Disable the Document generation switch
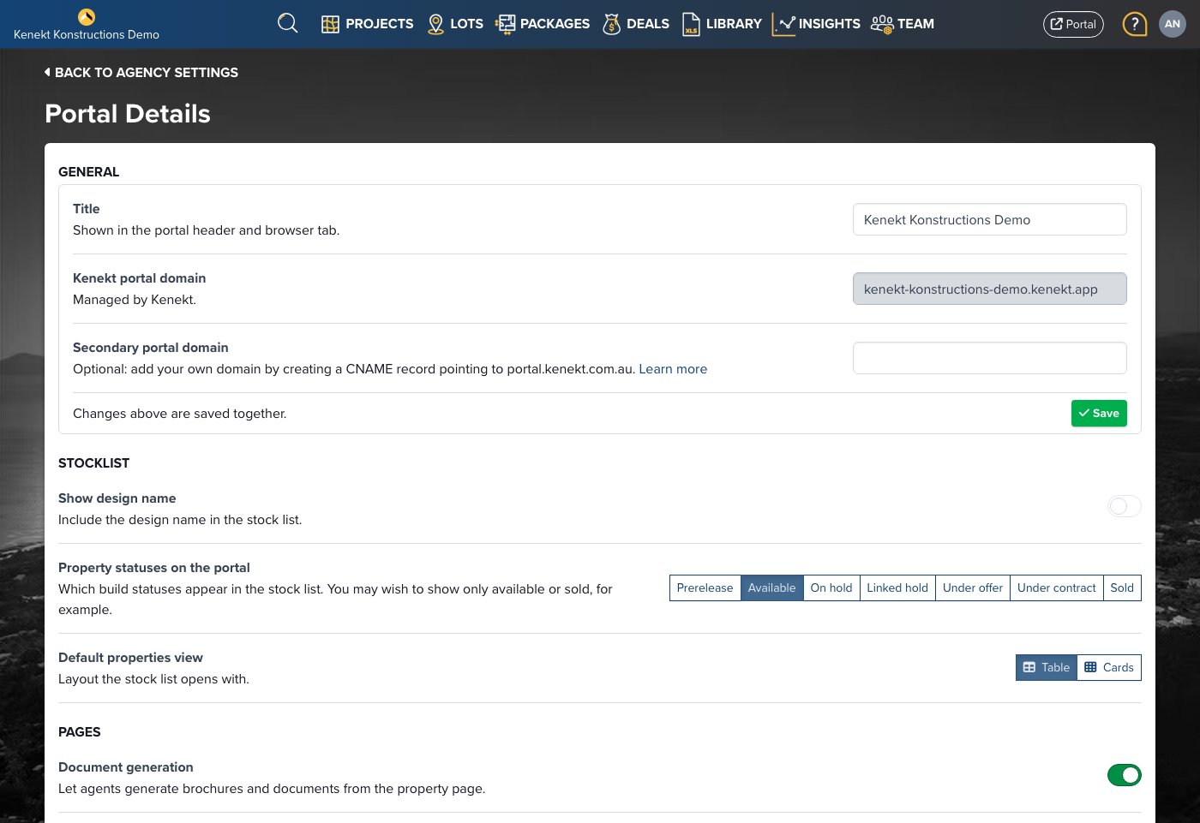 pyautogui.click(x=1125, y=775)
